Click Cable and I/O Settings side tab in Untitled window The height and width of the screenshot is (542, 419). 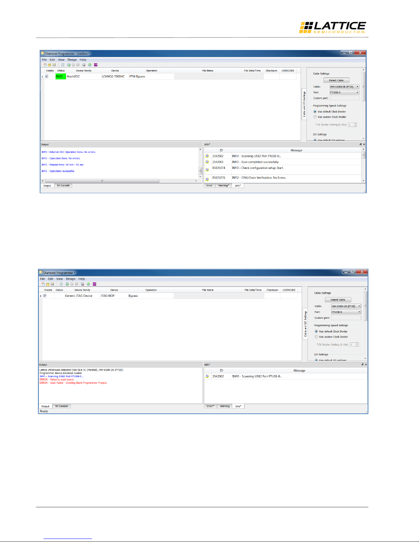(304, 104)
